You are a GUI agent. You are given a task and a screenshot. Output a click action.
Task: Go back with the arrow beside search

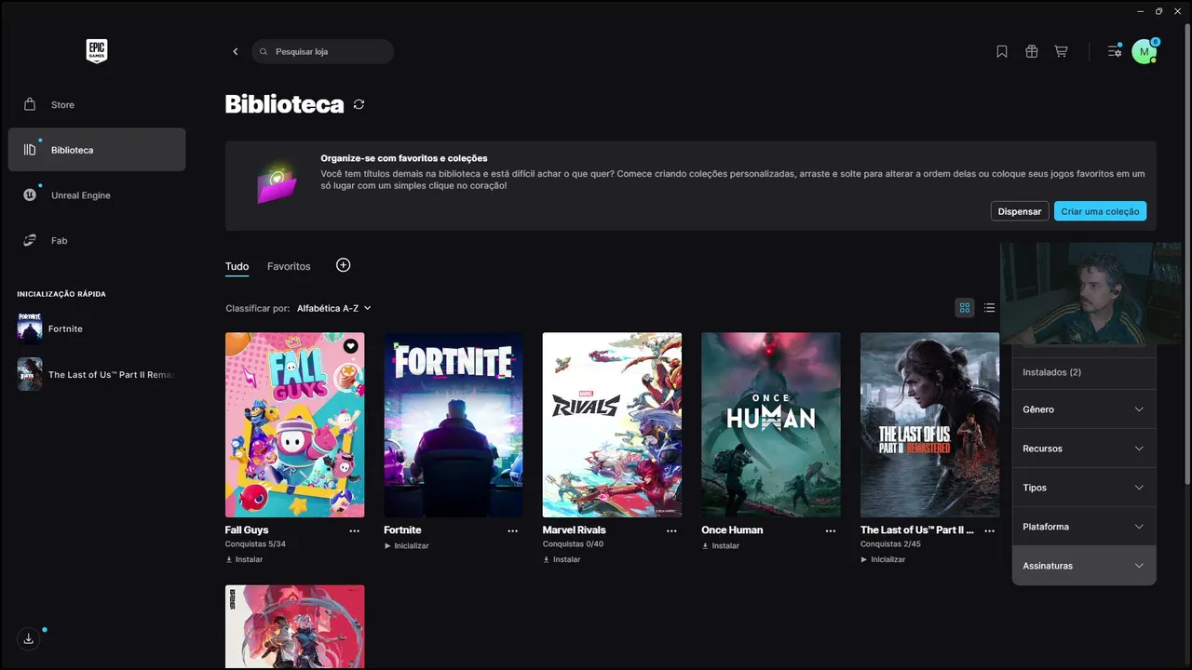click(236, 51)
